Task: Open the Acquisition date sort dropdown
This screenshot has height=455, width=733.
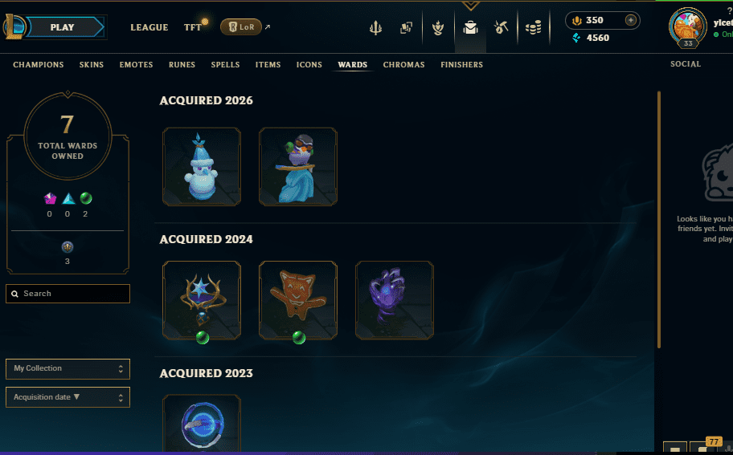Action: [68, 397]
